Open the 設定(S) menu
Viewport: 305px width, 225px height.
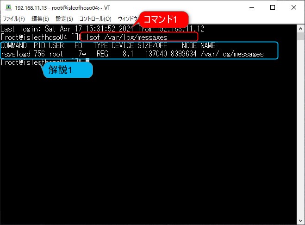(64, 19)
